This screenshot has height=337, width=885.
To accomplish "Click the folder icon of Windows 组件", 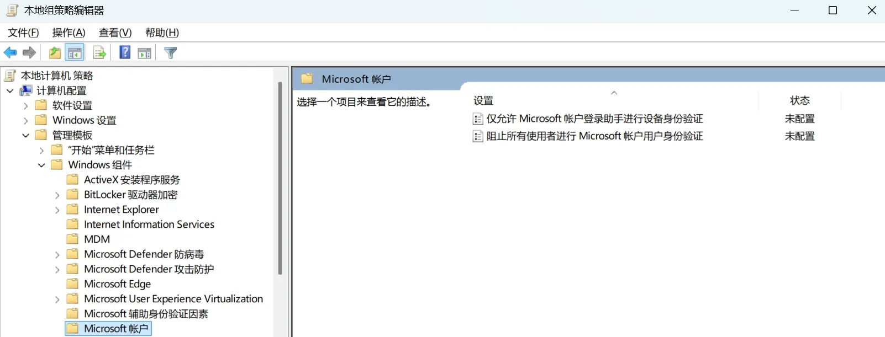I will click(56, 164).
